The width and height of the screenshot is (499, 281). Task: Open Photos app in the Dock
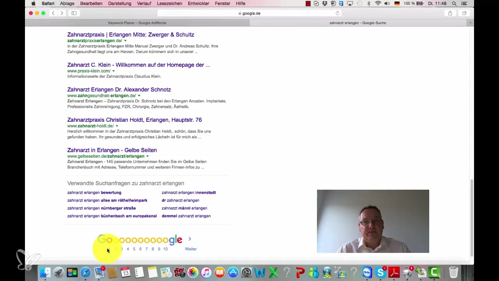click(x=193, y=272)
